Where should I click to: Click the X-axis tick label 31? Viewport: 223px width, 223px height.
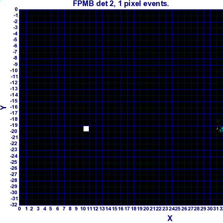click(x=216, y=209)
